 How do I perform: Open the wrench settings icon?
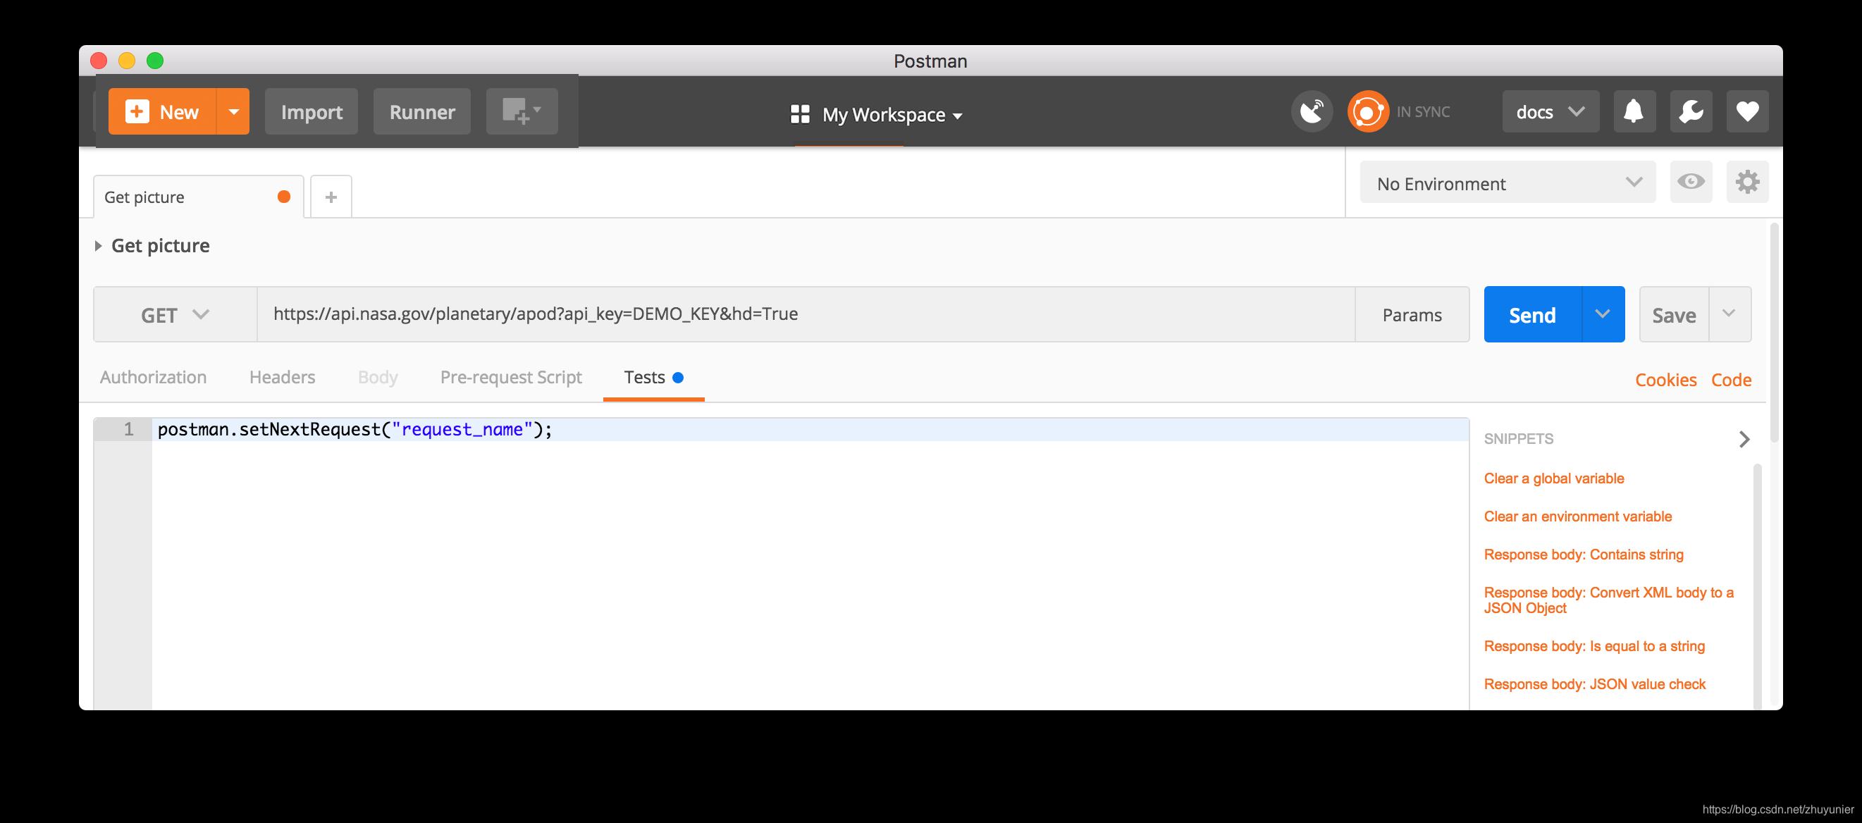click(x=1691, y=111)
